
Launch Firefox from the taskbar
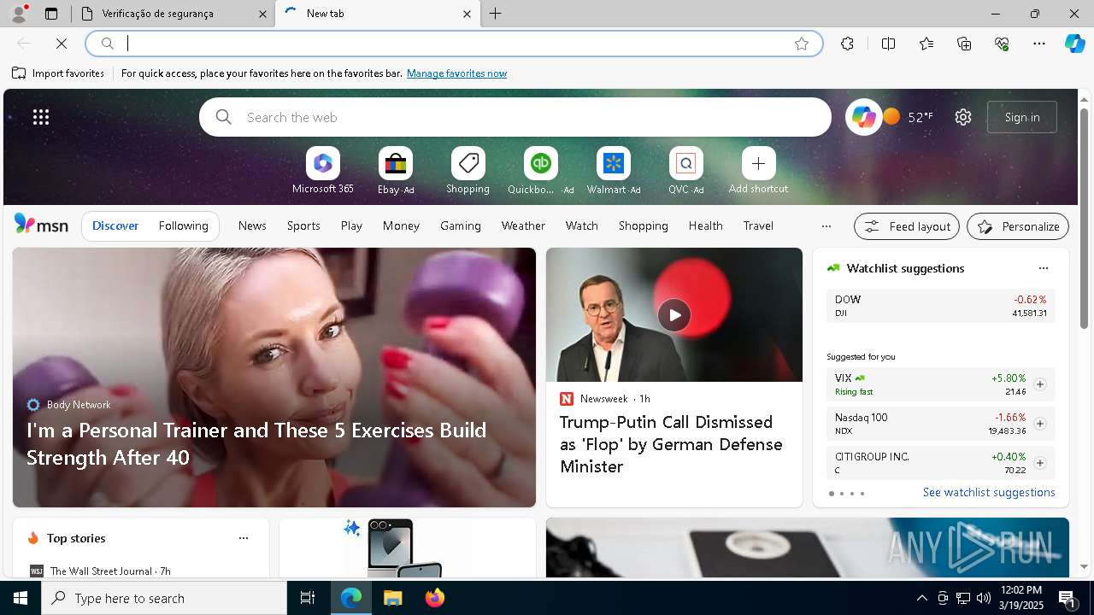coord(435,598)
